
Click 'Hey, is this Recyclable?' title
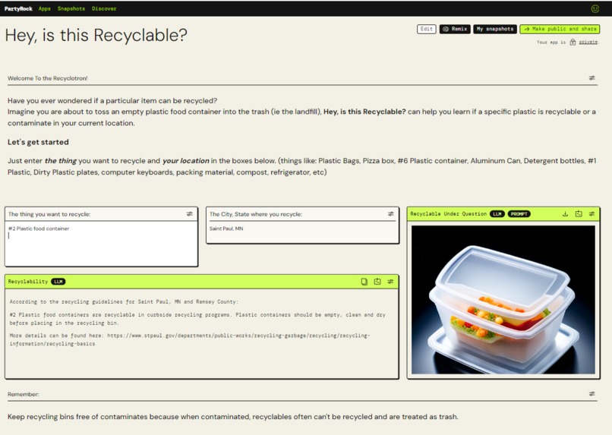(x=96, y=35)
